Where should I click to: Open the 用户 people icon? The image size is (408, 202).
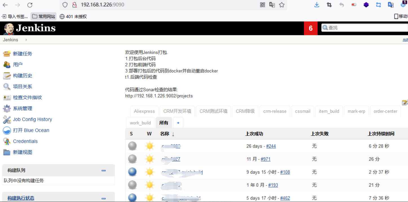coord(7,65)
